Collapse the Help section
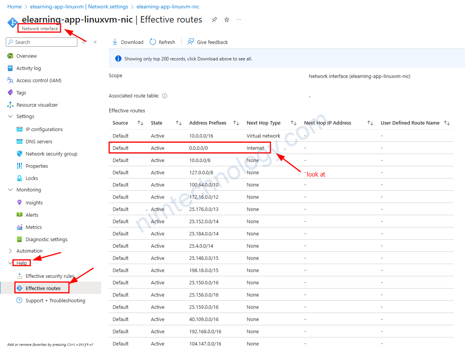 coord(10,263)
